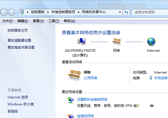Select the 控制面板 breadcrumb
Image resolution: width=168 pixels, height=118 pixels.
(x=38, y=12)
